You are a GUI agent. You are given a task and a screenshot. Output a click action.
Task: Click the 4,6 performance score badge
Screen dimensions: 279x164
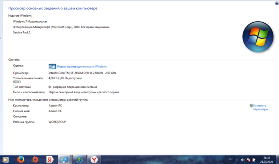pos(52,67)
